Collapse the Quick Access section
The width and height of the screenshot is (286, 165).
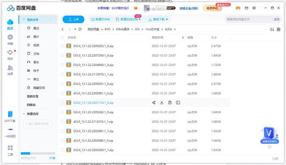pyautogui.click(x=24, y=114)
